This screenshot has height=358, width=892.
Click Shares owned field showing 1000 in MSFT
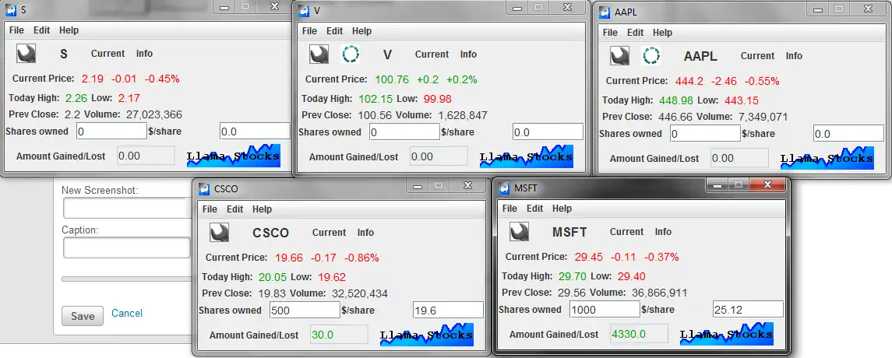tap(605, 310)
